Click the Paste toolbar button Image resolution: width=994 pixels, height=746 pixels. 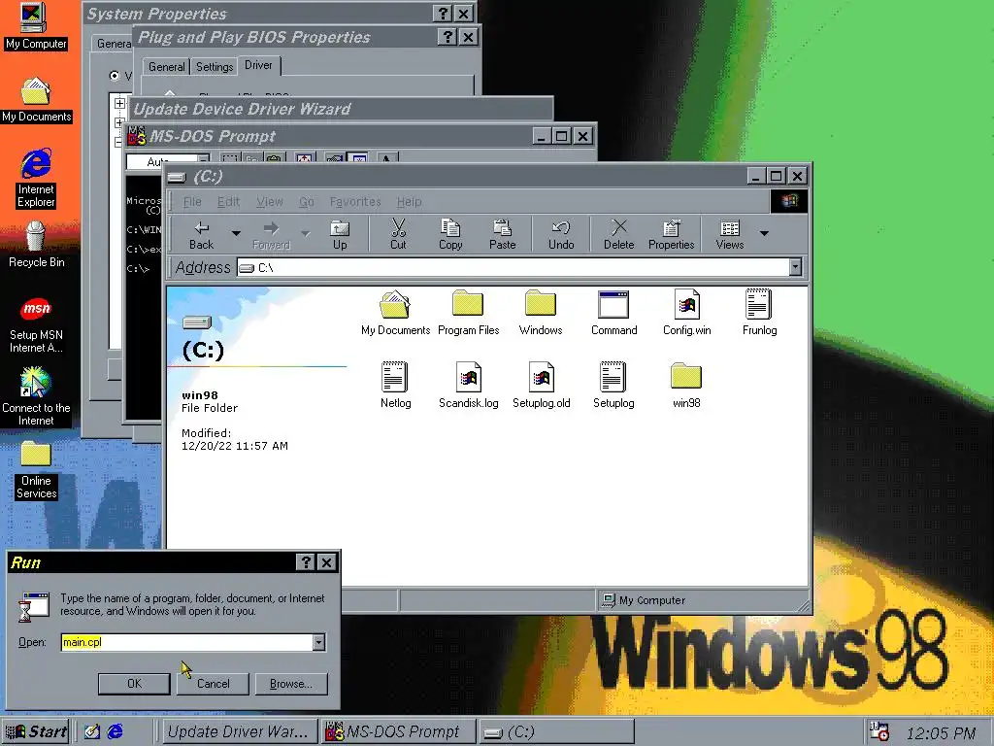tap(503, 235)
